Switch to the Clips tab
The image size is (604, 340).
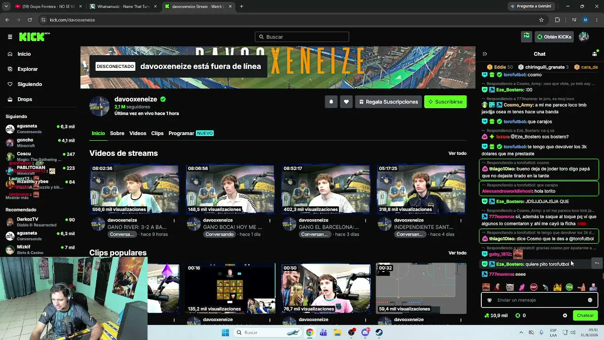pyautogui.click(x=157, y=133)
